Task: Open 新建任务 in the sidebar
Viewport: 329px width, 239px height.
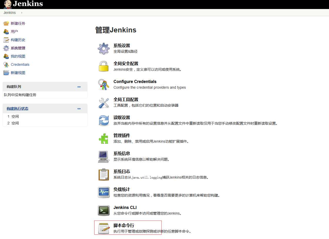Action: tap(18, 23)
